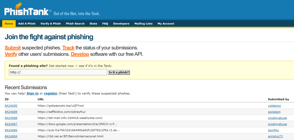Image resolution: width=294 pixels, height=140 pixels.
Task: View submitter prodigyabuse on submission 8424088
Action: pos(277,118)
